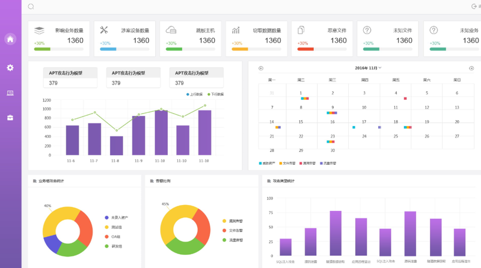Toggle the 上行数据 legend series
This screenshot has width=481, height=268.
tap(194, 94)
